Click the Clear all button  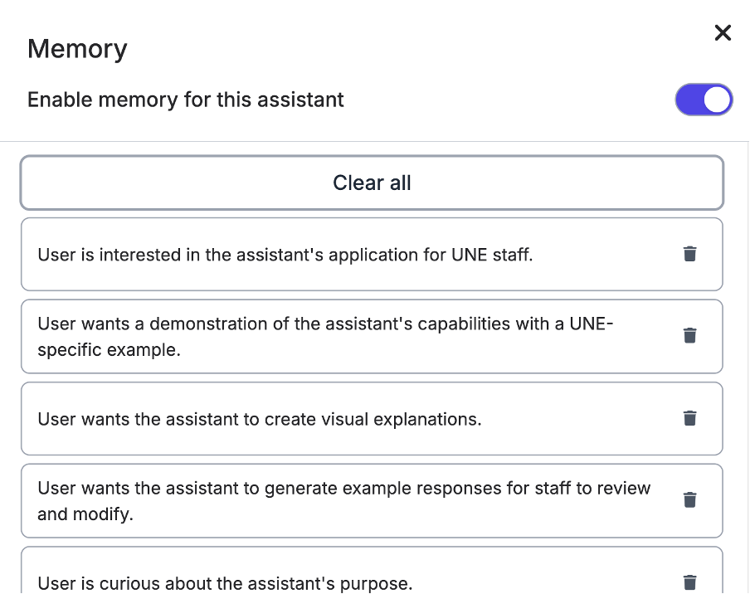click(x=372, y=183)
